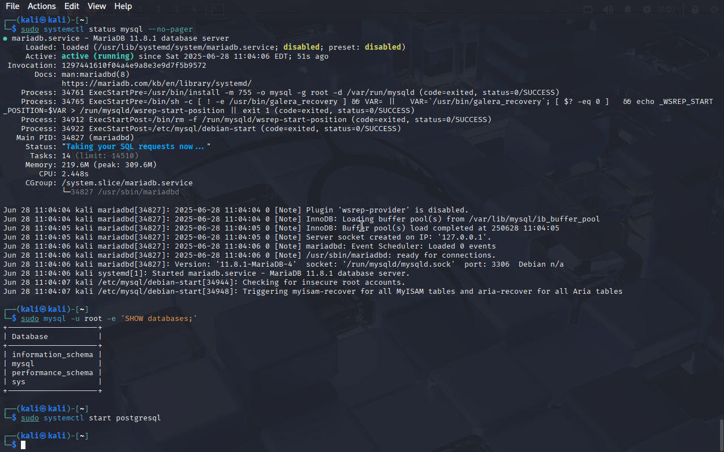Open the Help menu
This screenshot has height=452, width=724.
tap(123, 6)
